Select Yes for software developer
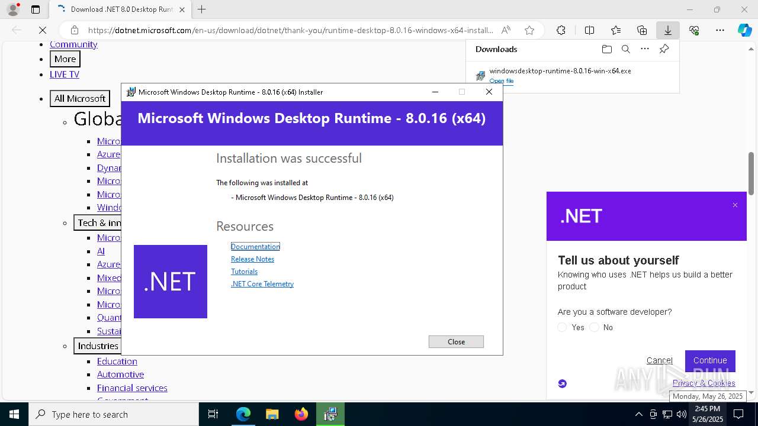Screen dimensions: 758x426 pos(563,327)
